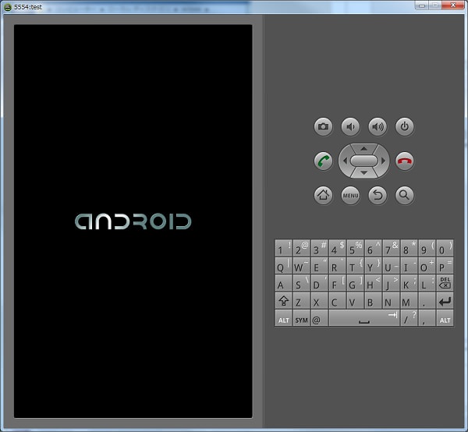
Task: Click the period key
Action: [427, 300]
